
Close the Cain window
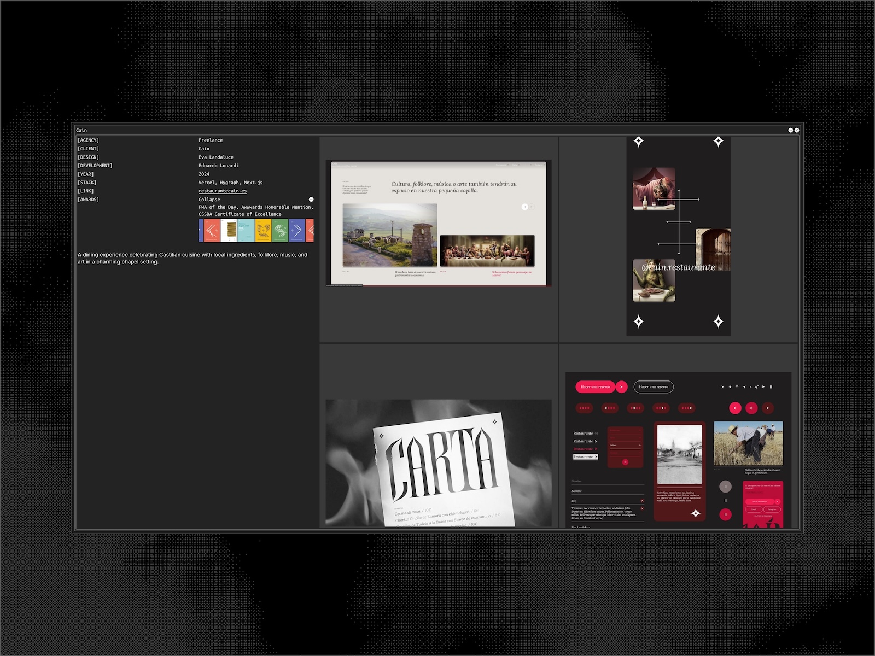797,130
